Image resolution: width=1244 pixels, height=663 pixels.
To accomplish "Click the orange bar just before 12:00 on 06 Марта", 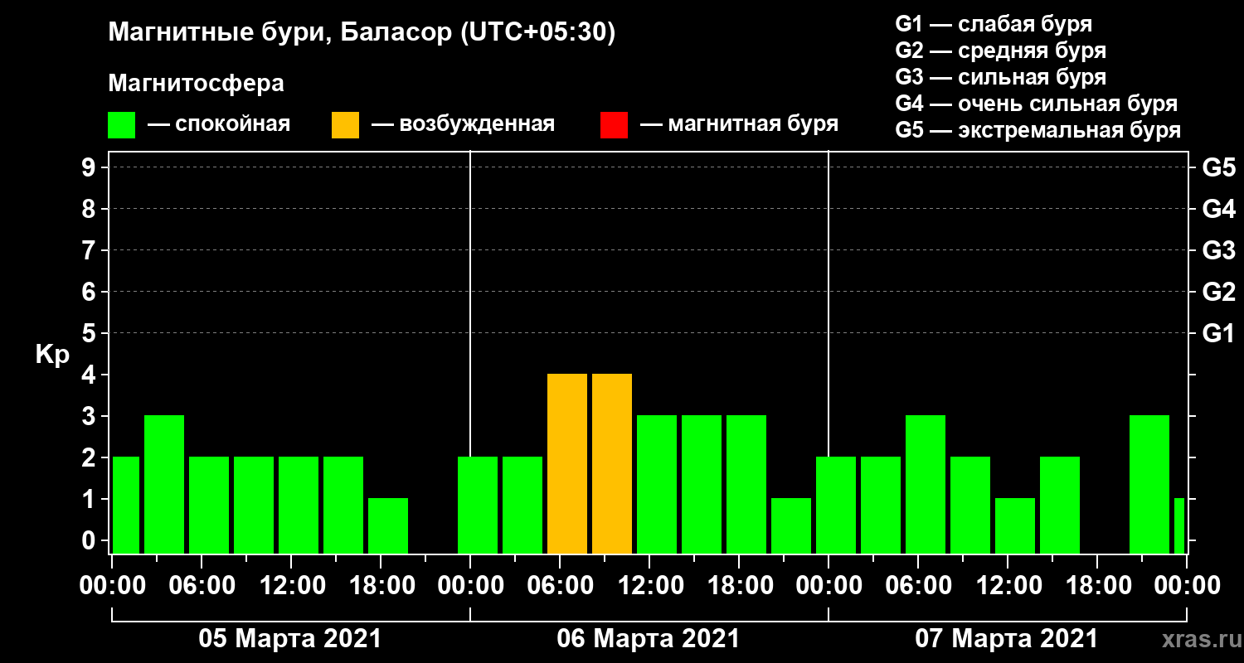I will [612, 463].
